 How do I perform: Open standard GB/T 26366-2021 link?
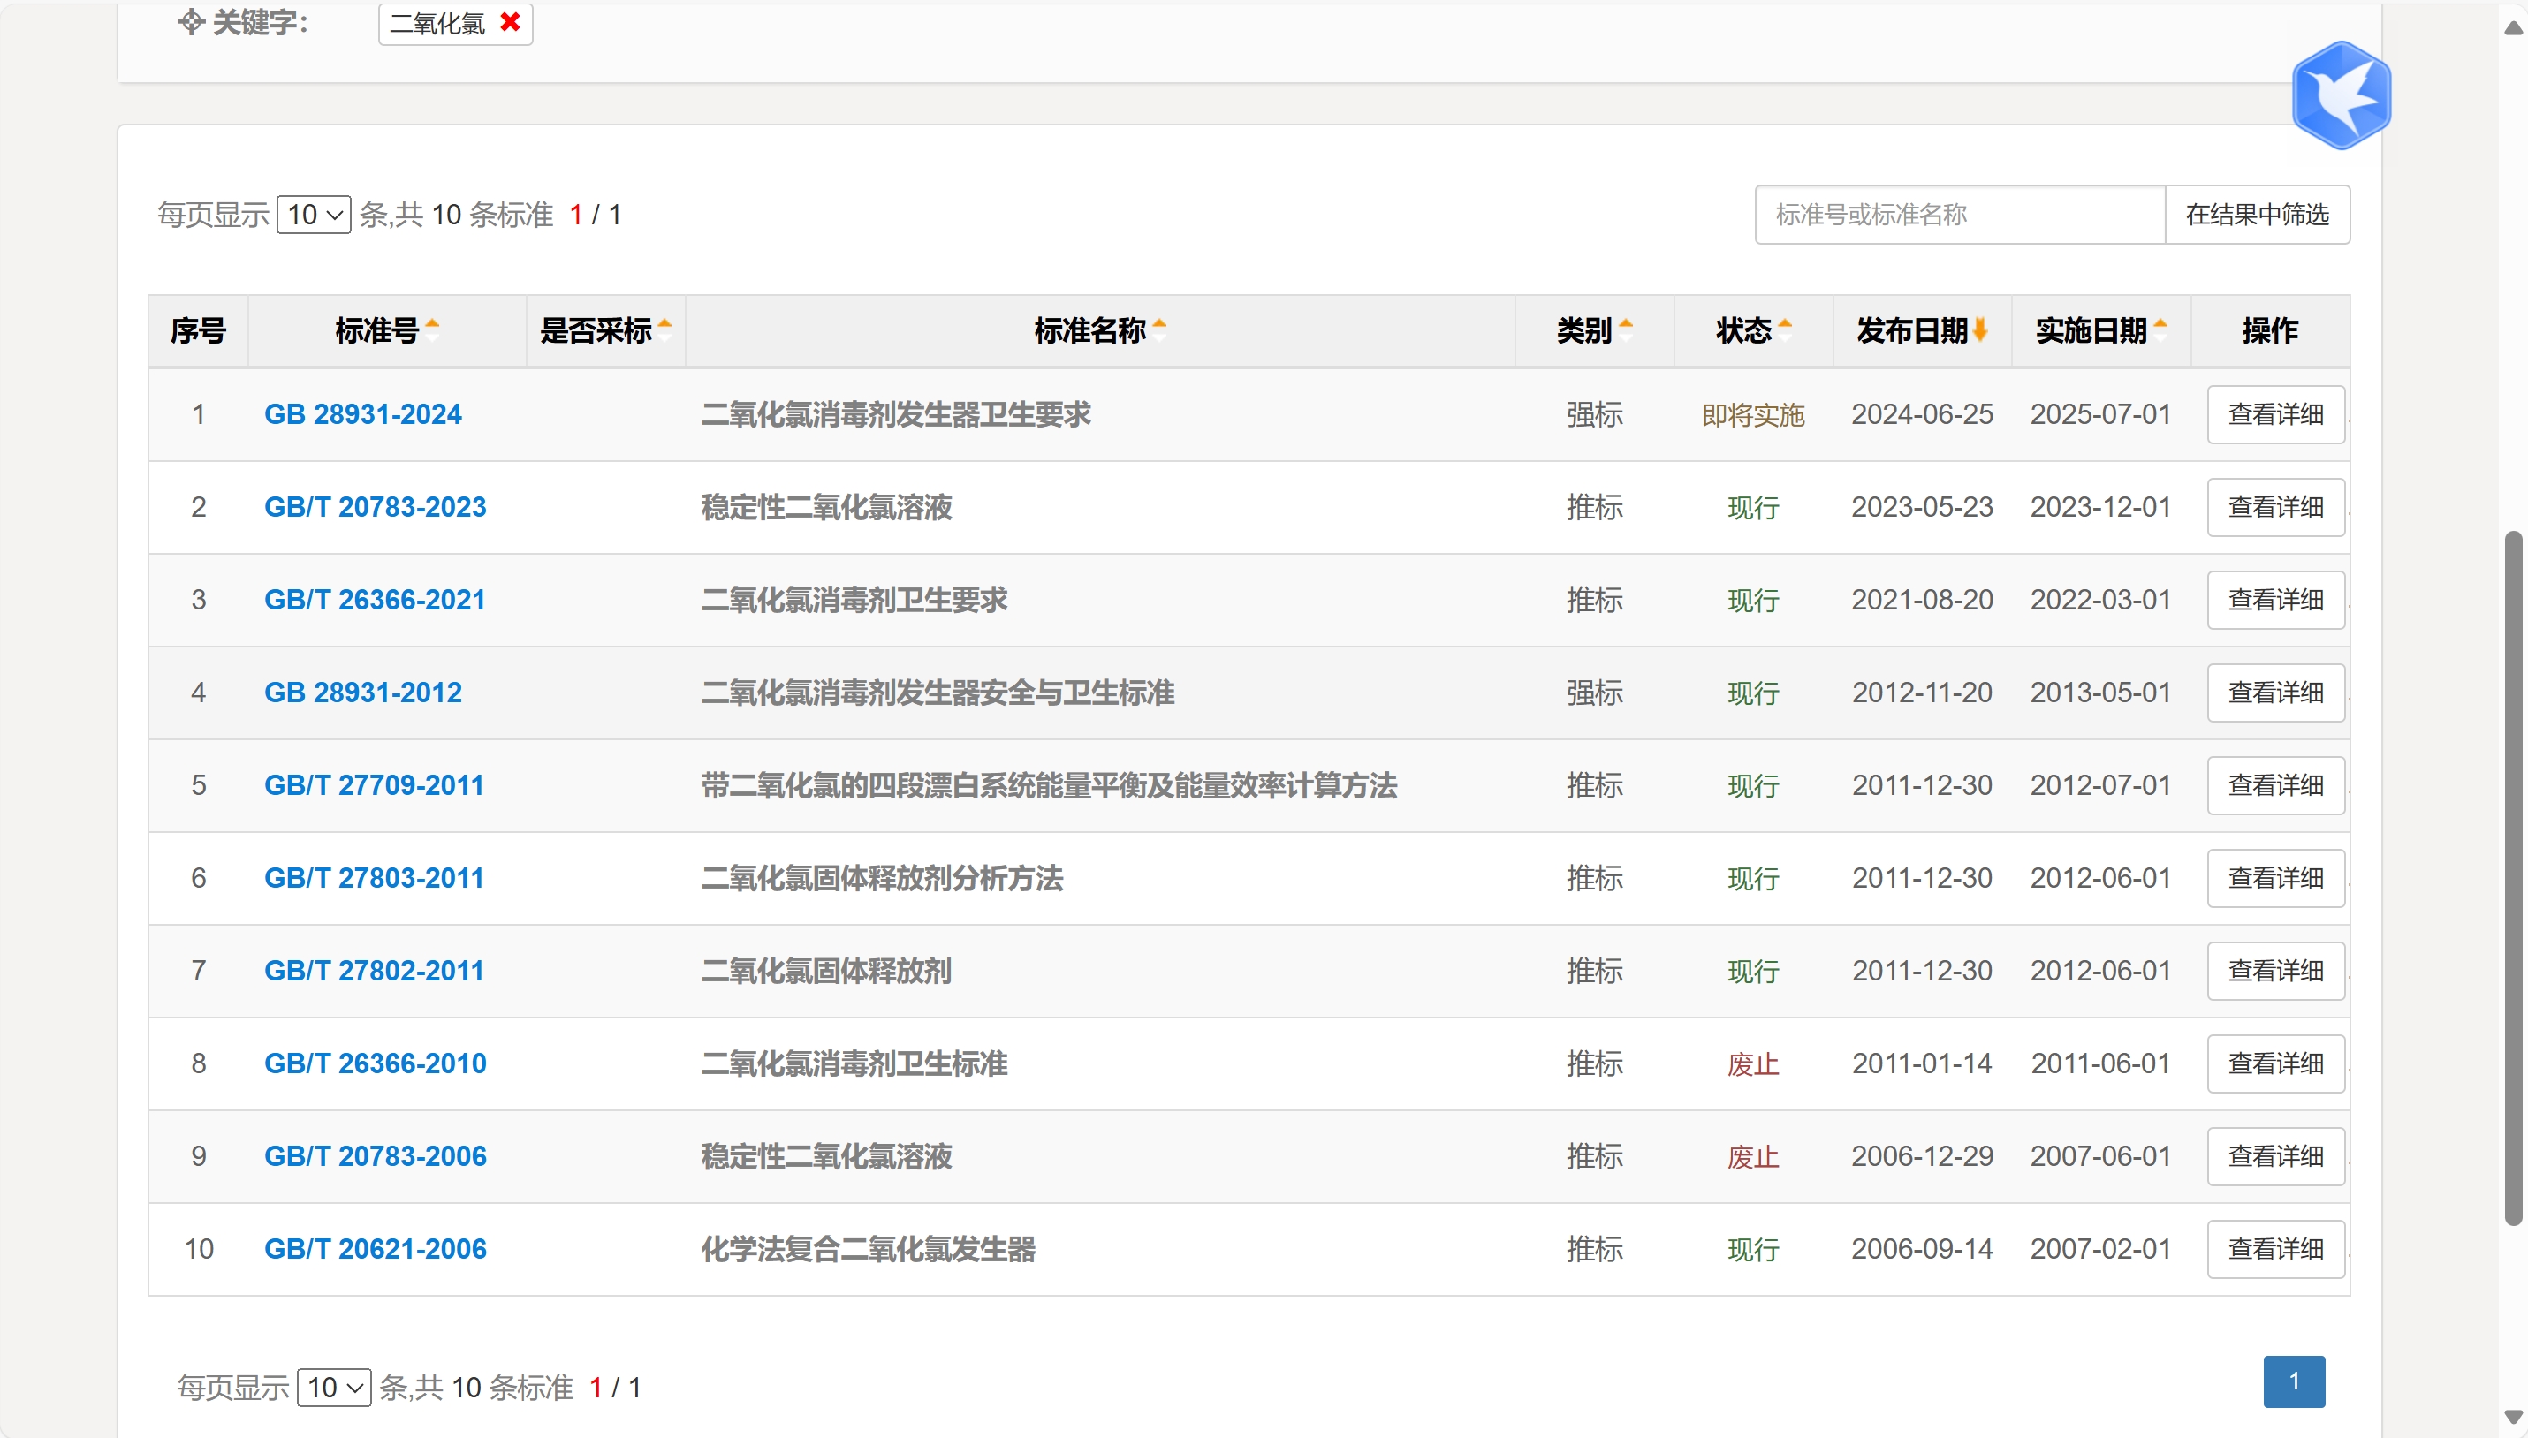pos(375,600)
